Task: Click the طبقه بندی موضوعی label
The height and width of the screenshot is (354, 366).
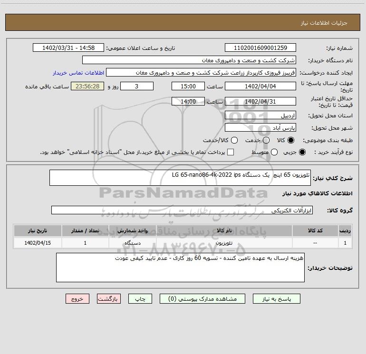Action: (x=327, y=141)
